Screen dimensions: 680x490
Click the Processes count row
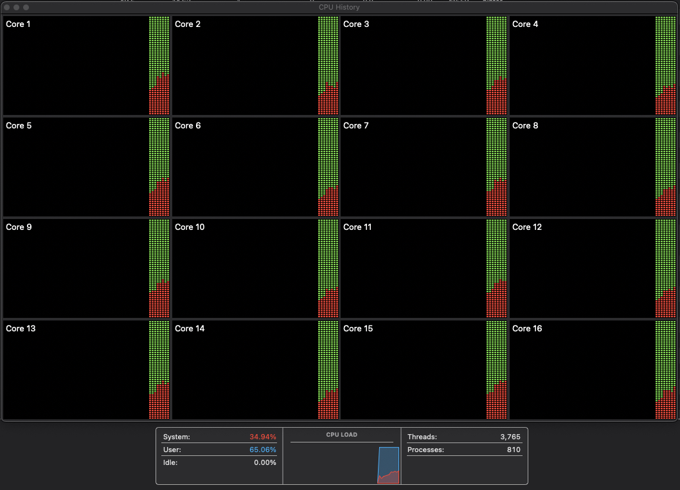pyautogui.click(x=463, y=450)
